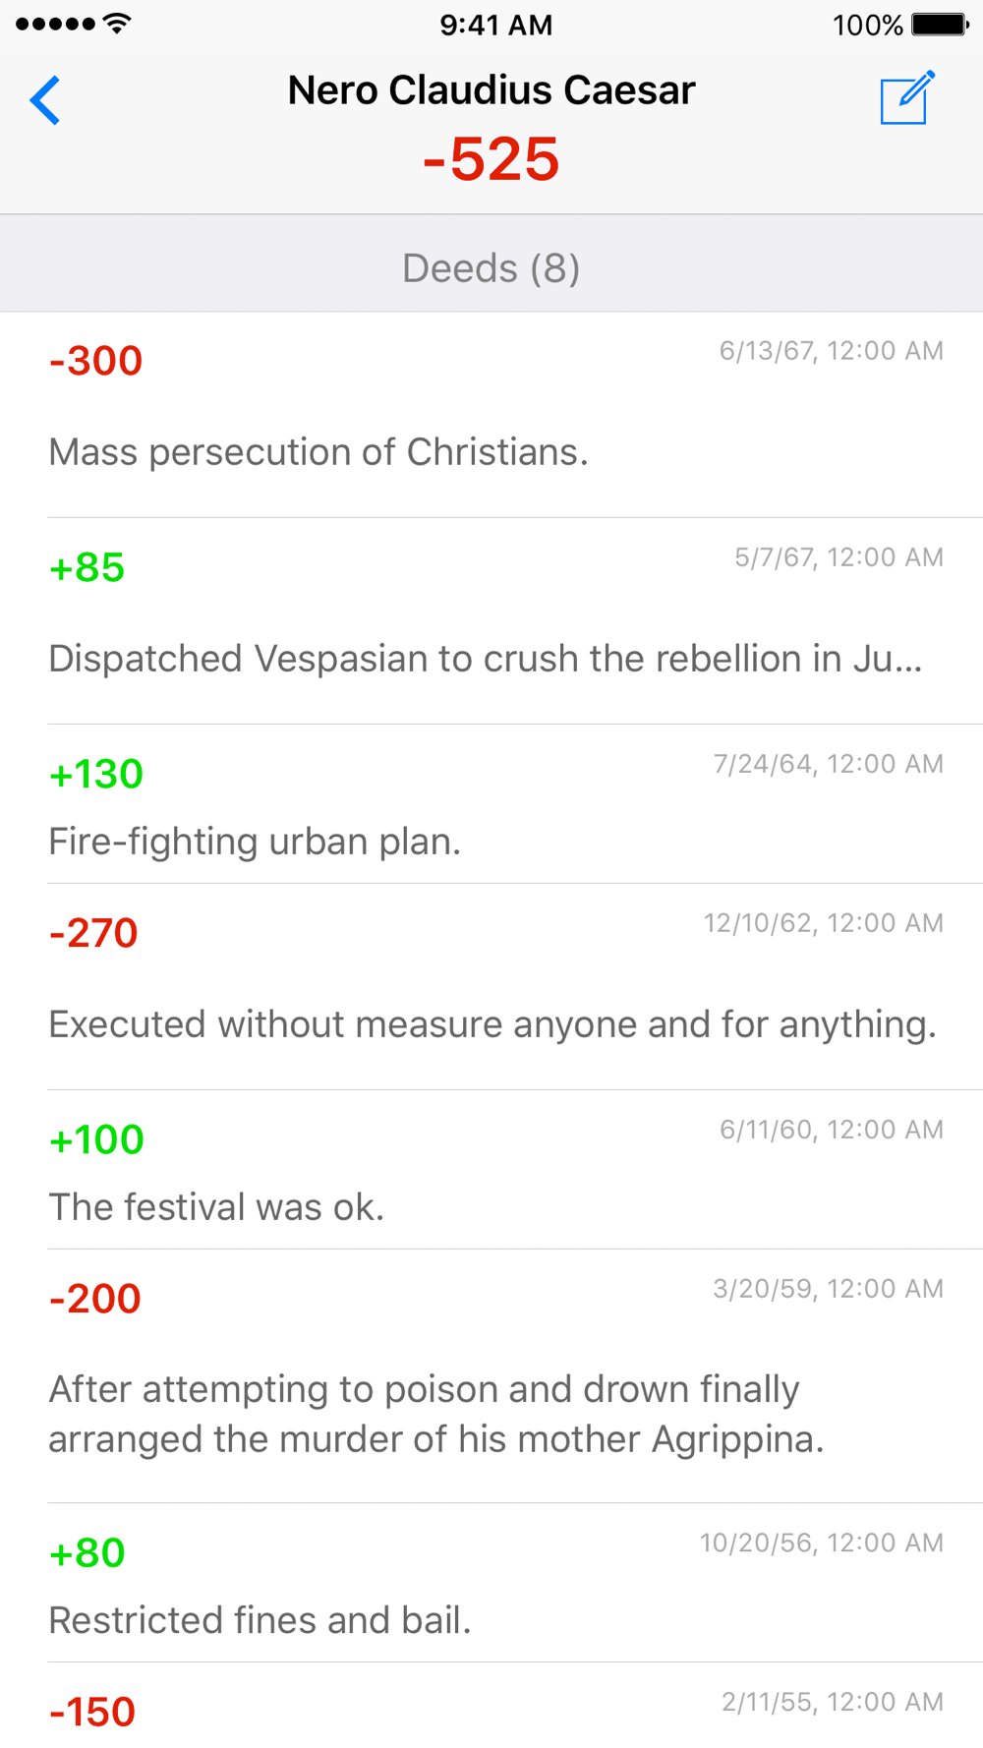This screenshot has height=1748, width=983.
Task: Tap the Nero Claudius Caesar title
Action: click(x=491, y=90)
